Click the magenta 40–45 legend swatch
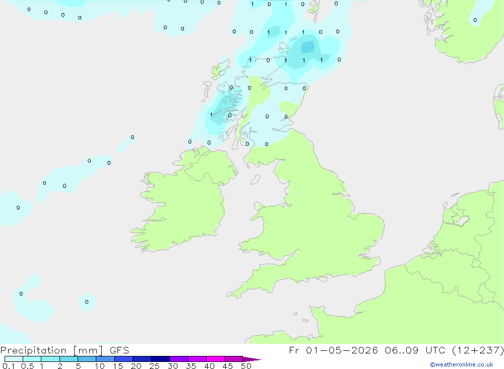This screenshot has width=504, height=369. [x=215, y=359]
